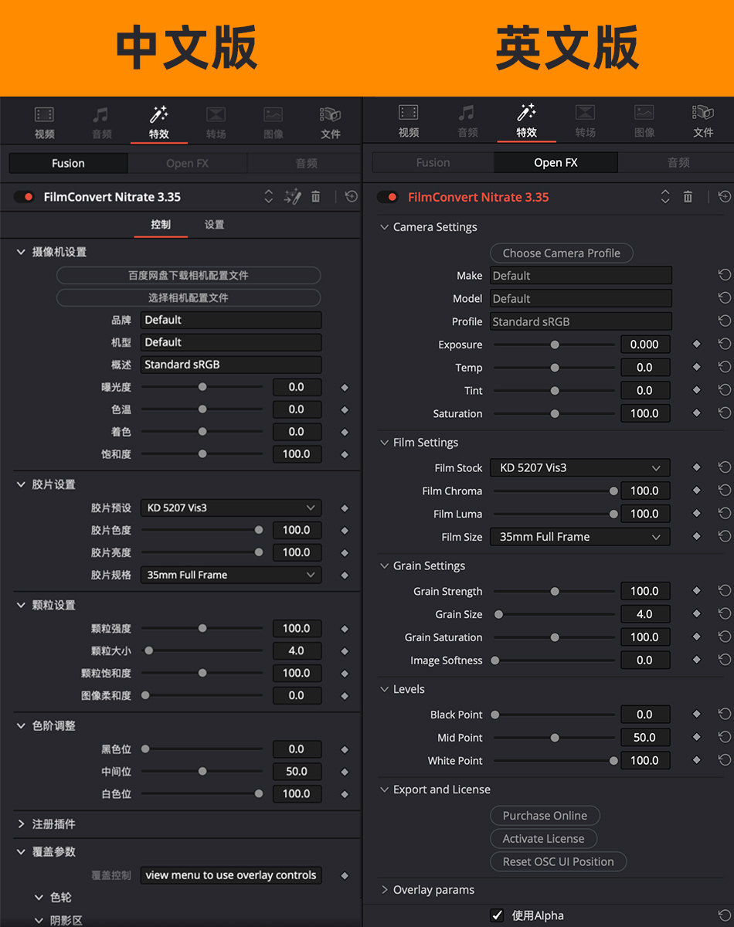Collapse Camera Settings section
Image resolution: width=734 pixels, height=927 pixels.
click(384, 227)
